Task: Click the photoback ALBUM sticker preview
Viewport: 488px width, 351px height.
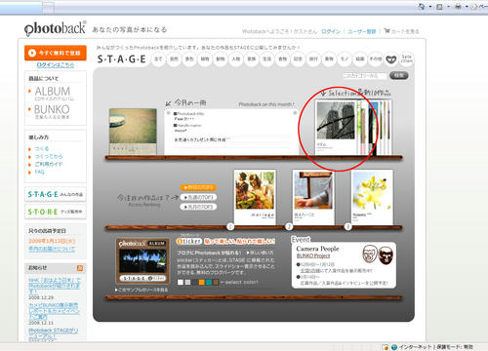Action: 142,261
